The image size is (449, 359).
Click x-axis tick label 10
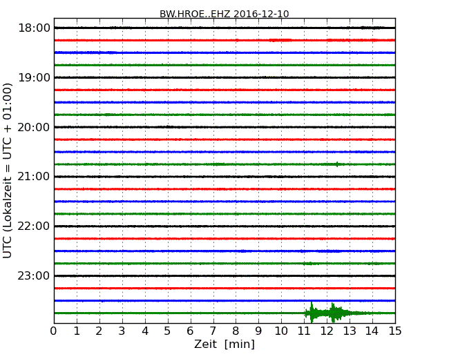281,331
